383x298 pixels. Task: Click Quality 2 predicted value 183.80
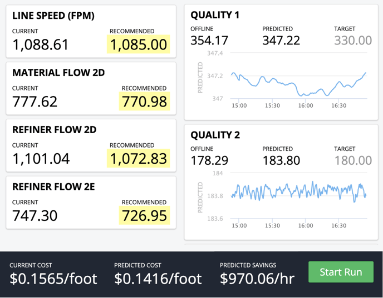pyautogui.click(x=281, y=160)
